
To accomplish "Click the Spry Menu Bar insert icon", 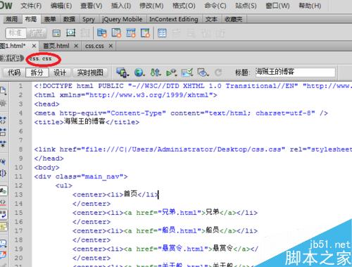I will pyautogui.click(x=102, y=33).
